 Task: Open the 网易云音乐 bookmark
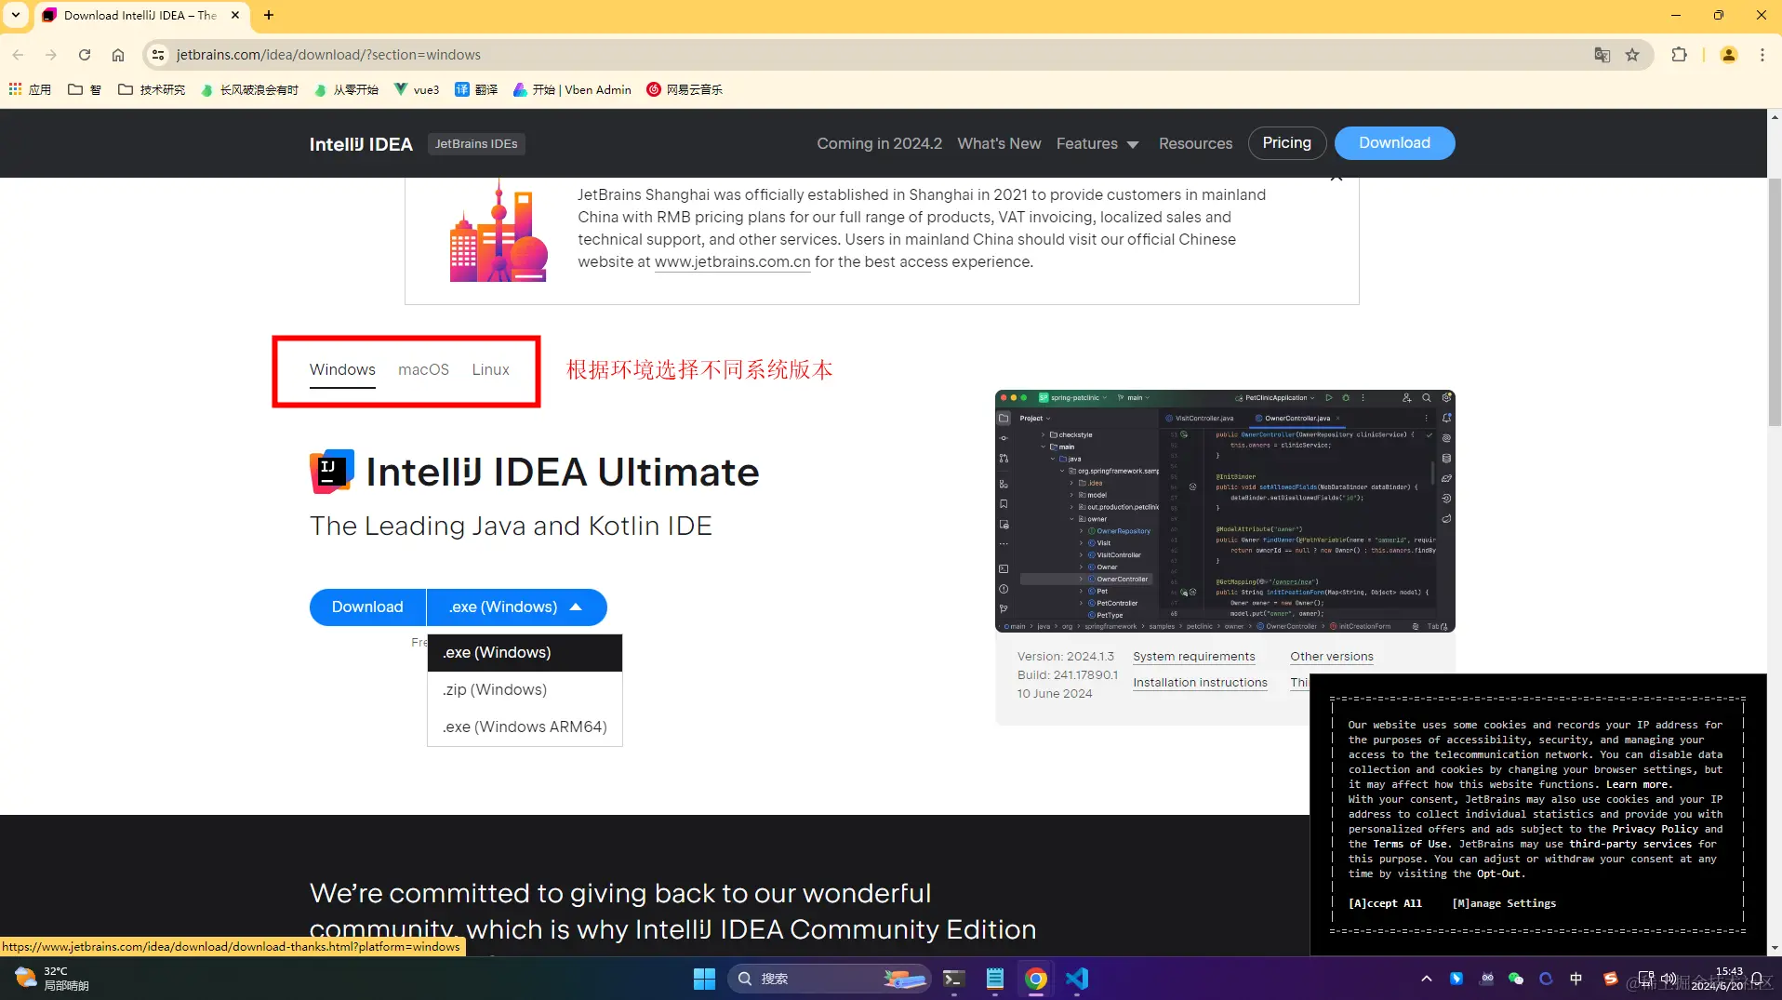click(685, 89)
